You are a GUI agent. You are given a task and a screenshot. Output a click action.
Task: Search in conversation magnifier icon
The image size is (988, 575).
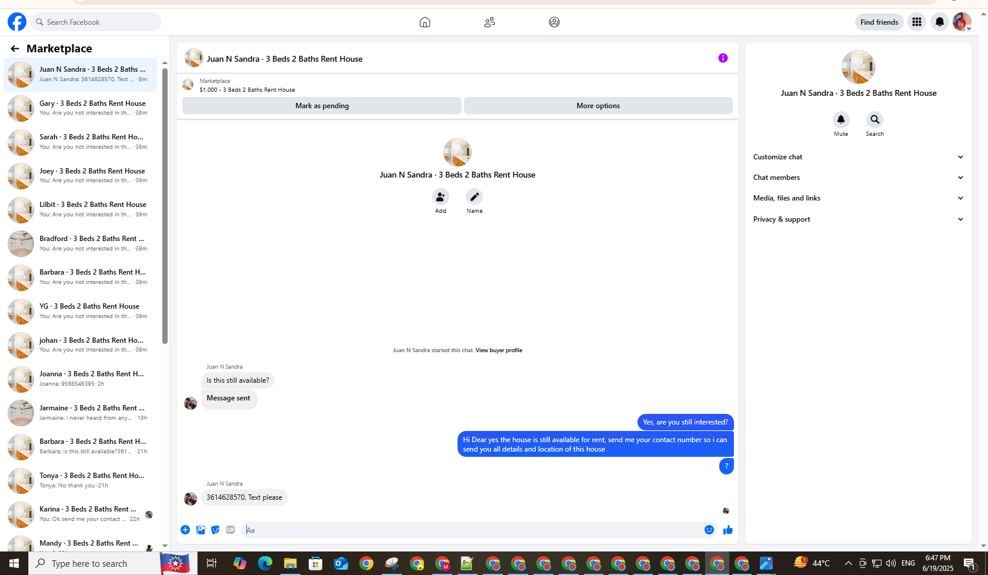[x=874, y=119]
